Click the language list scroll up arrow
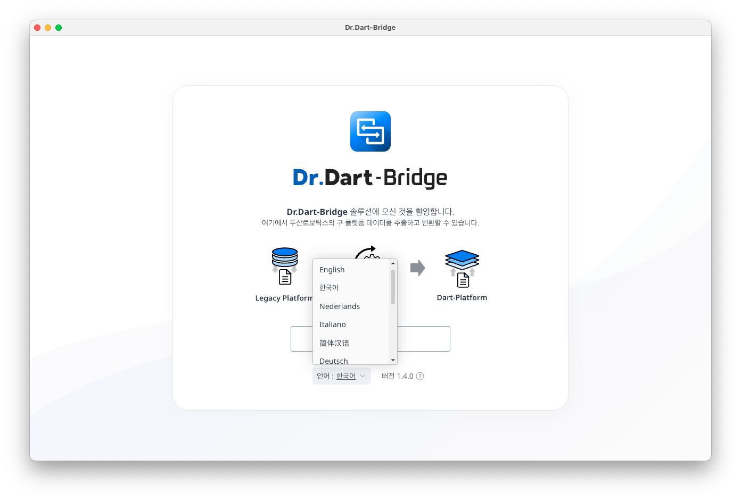This screenshot has height=500, width=741. tap(393, 263)
